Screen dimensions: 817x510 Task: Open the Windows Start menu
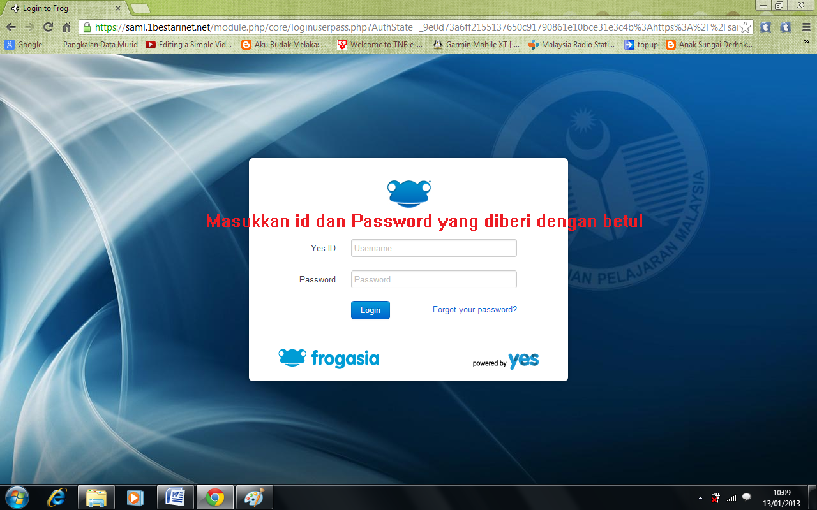click(x=17, y=497)
